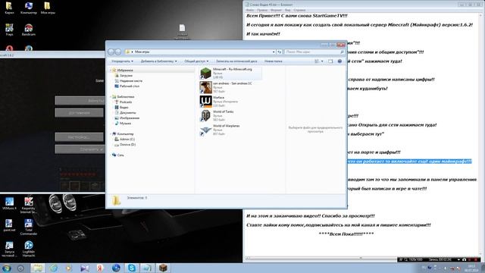Open the san andreas shortcut in Explorer
The height and width of the screenshot is (273, 485).
pos(226,87)
